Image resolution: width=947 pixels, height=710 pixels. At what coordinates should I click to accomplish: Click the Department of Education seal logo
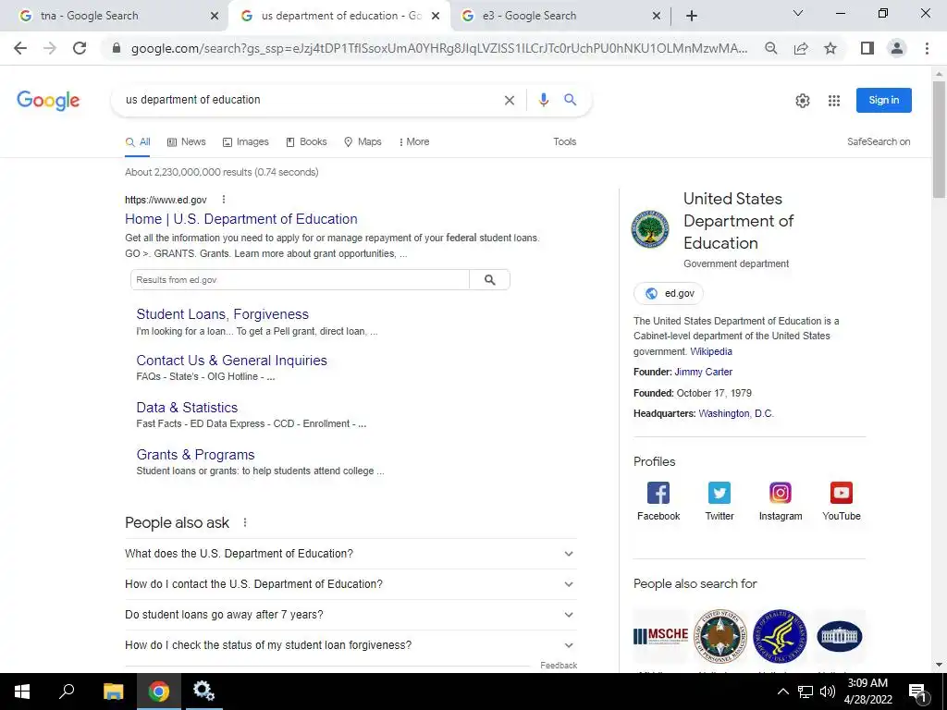tap(650, 229)
